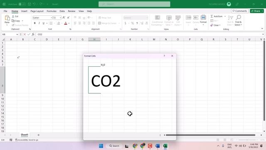This screenshot has width=266, height=150.
Task: Toggle right text alignment
Action: pyautogui.click(x=84, y=23)
